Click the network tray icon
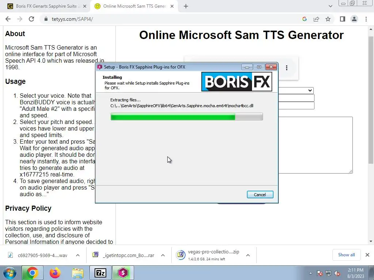This screenshot has width=374, height=280. point(328,273)
